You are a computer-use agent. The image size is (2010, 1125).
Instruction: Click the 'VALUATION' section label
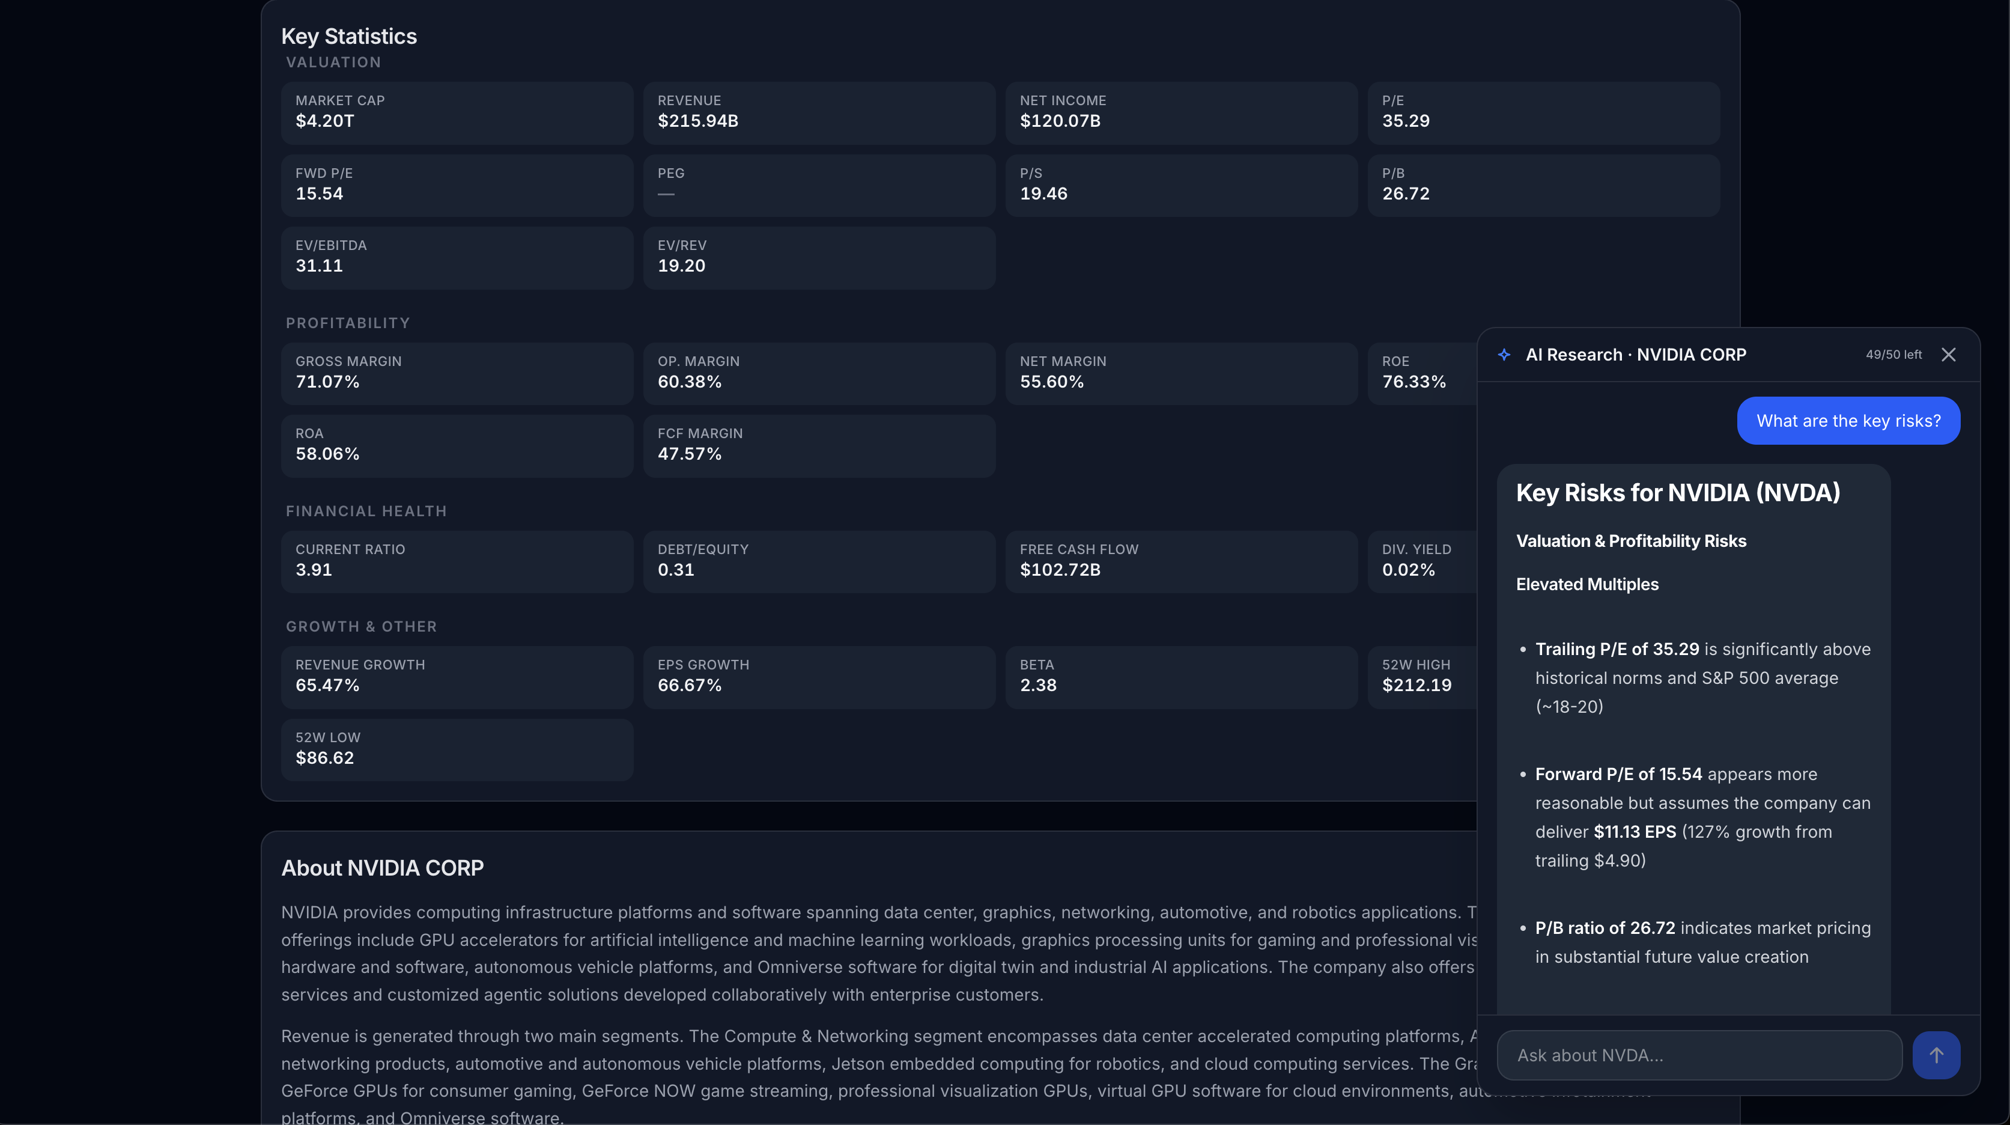(333, 62)
